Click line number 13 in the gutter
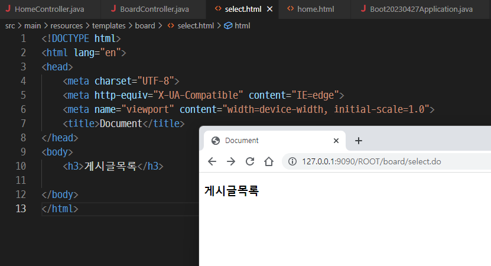The image size is (491, 266). [21, 209]
